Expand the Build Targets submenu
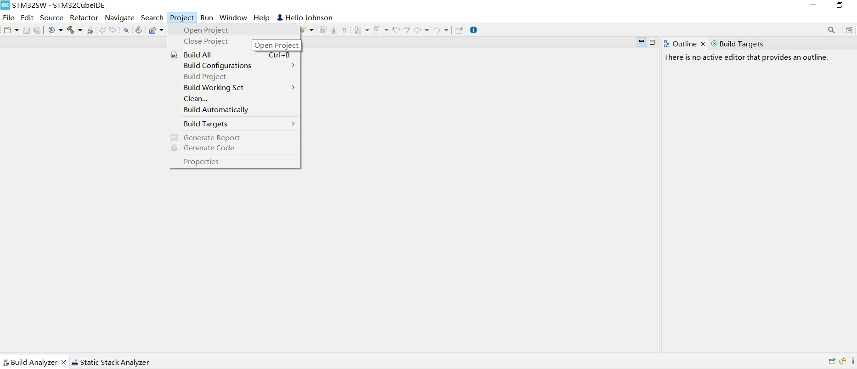Screen dimensions: 857x369 (234, 124)
